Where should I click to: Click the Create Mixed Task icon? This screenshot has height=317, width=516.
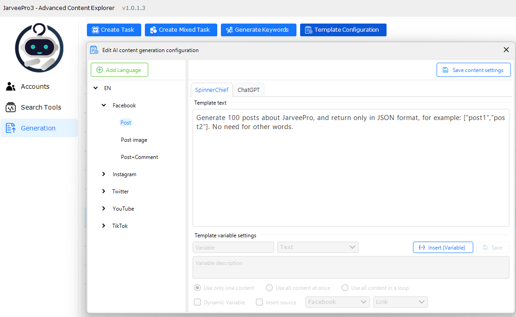click(153, 30)
